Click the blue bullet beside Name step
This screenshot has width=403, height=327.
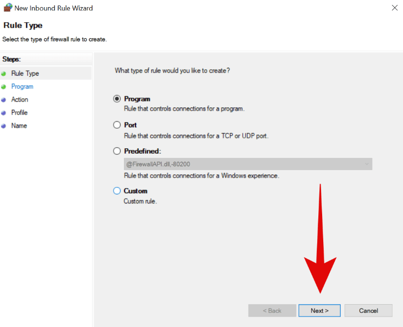click(3, 126)
